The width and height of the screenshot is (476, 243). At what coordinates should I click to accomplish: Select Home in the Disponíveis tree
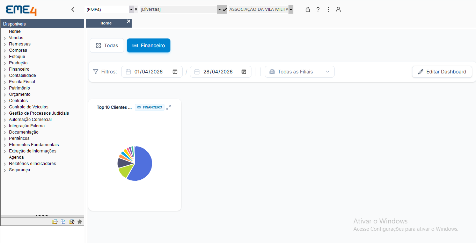[15, 31]
